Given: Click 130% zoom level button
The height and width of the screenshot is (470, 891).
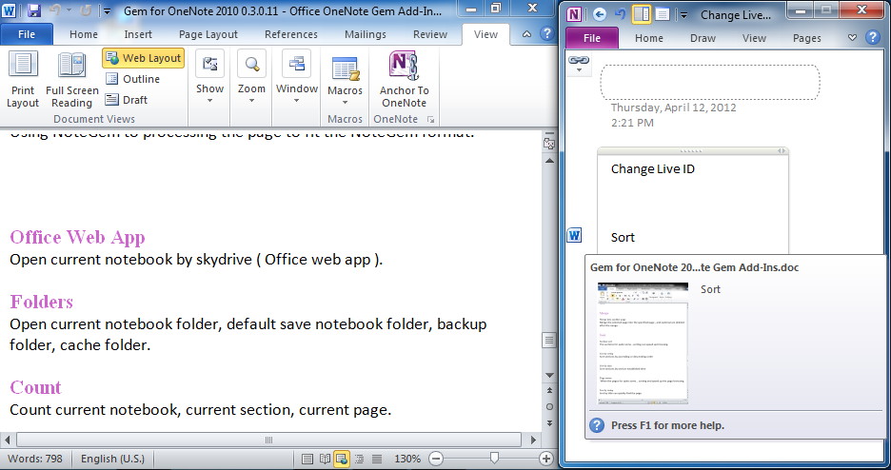Looking at the screenshot, I should [x=407, y=459].
